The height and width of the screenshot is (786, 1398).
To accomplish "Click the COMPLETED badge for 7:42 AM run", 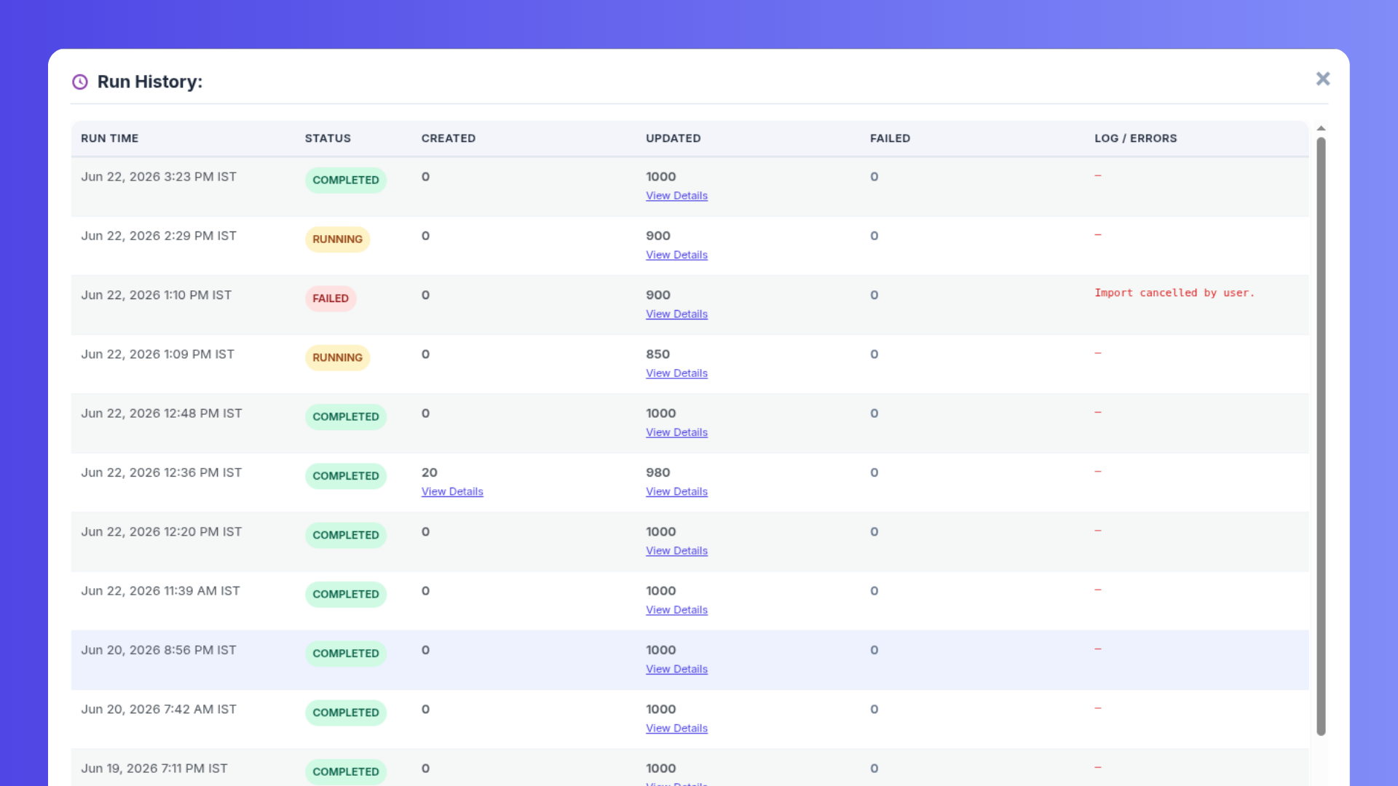I will click(x=346, y=712).
